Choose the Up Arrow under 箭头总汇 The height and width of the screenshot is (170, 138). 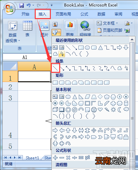coord(68,130)
